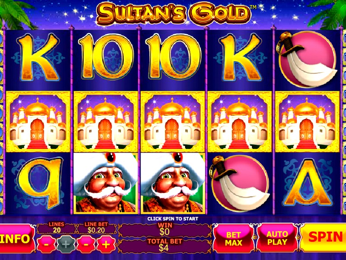
Task: Click the palace symbol on first reel
Action: (x=38, y=122)
